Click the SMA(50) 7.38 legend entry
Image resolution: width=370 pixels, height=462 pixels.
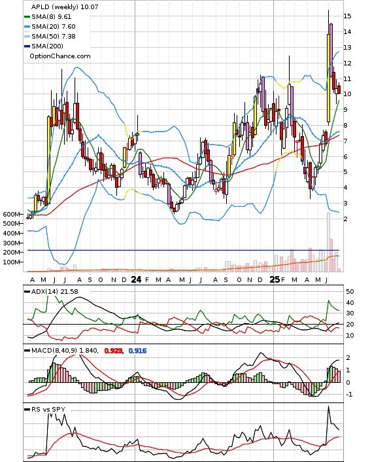point(50,37)
